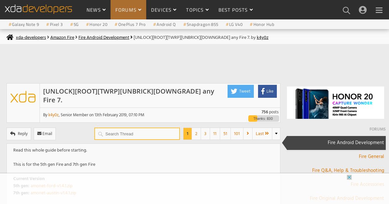Follow Amazon Fire breadcrumb link
The width and height of the screenshot is (389, 204).
(62, 38)
